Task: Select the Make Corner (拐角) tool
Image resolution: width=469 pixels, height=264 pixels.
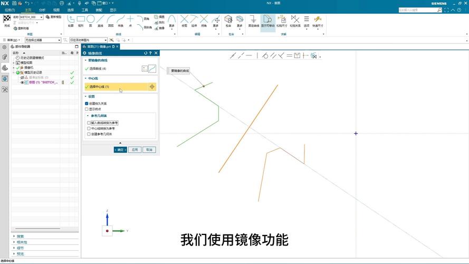Action: click(x=204, y=21)
